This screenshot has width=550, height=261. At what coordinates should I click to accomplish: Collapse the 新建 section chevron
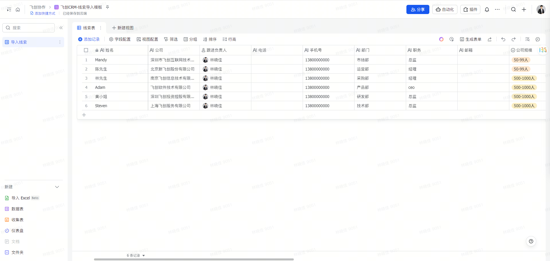57,187
